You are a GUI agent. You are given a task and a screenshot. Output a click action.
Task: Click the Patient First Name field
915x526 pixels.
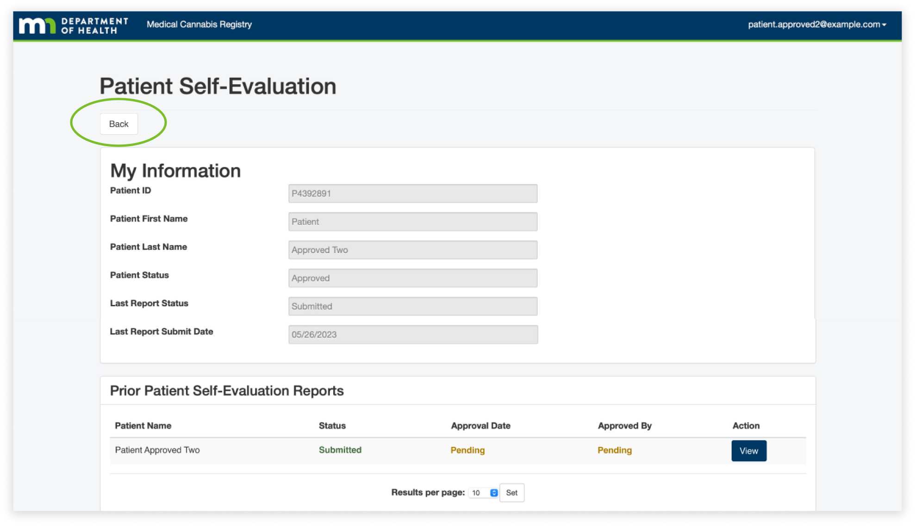[x=412, y=222]
